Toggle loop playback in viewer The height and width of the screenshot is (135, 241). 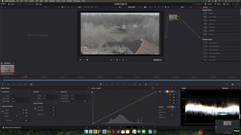127,60
